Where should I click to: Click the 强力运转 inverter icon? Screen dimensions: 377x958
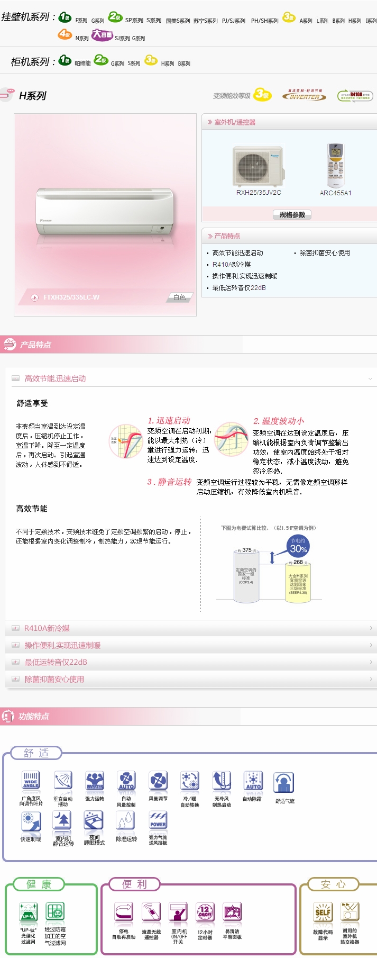(x=95, y=780)
